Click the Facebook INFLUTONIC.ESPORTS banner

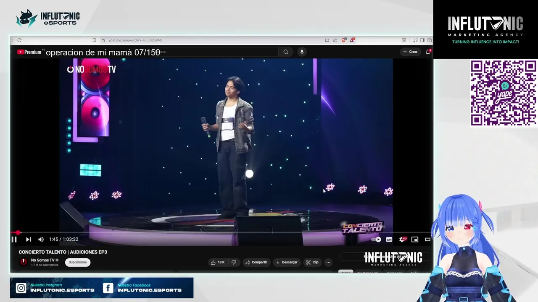[x=143, y=288]
